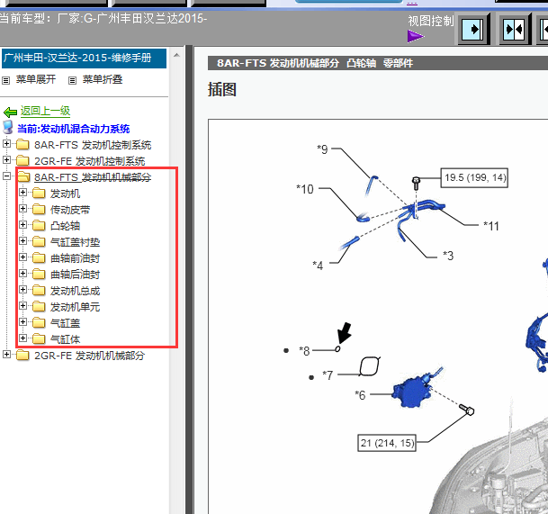Open the 气缸体 tree item

(65, 339)
